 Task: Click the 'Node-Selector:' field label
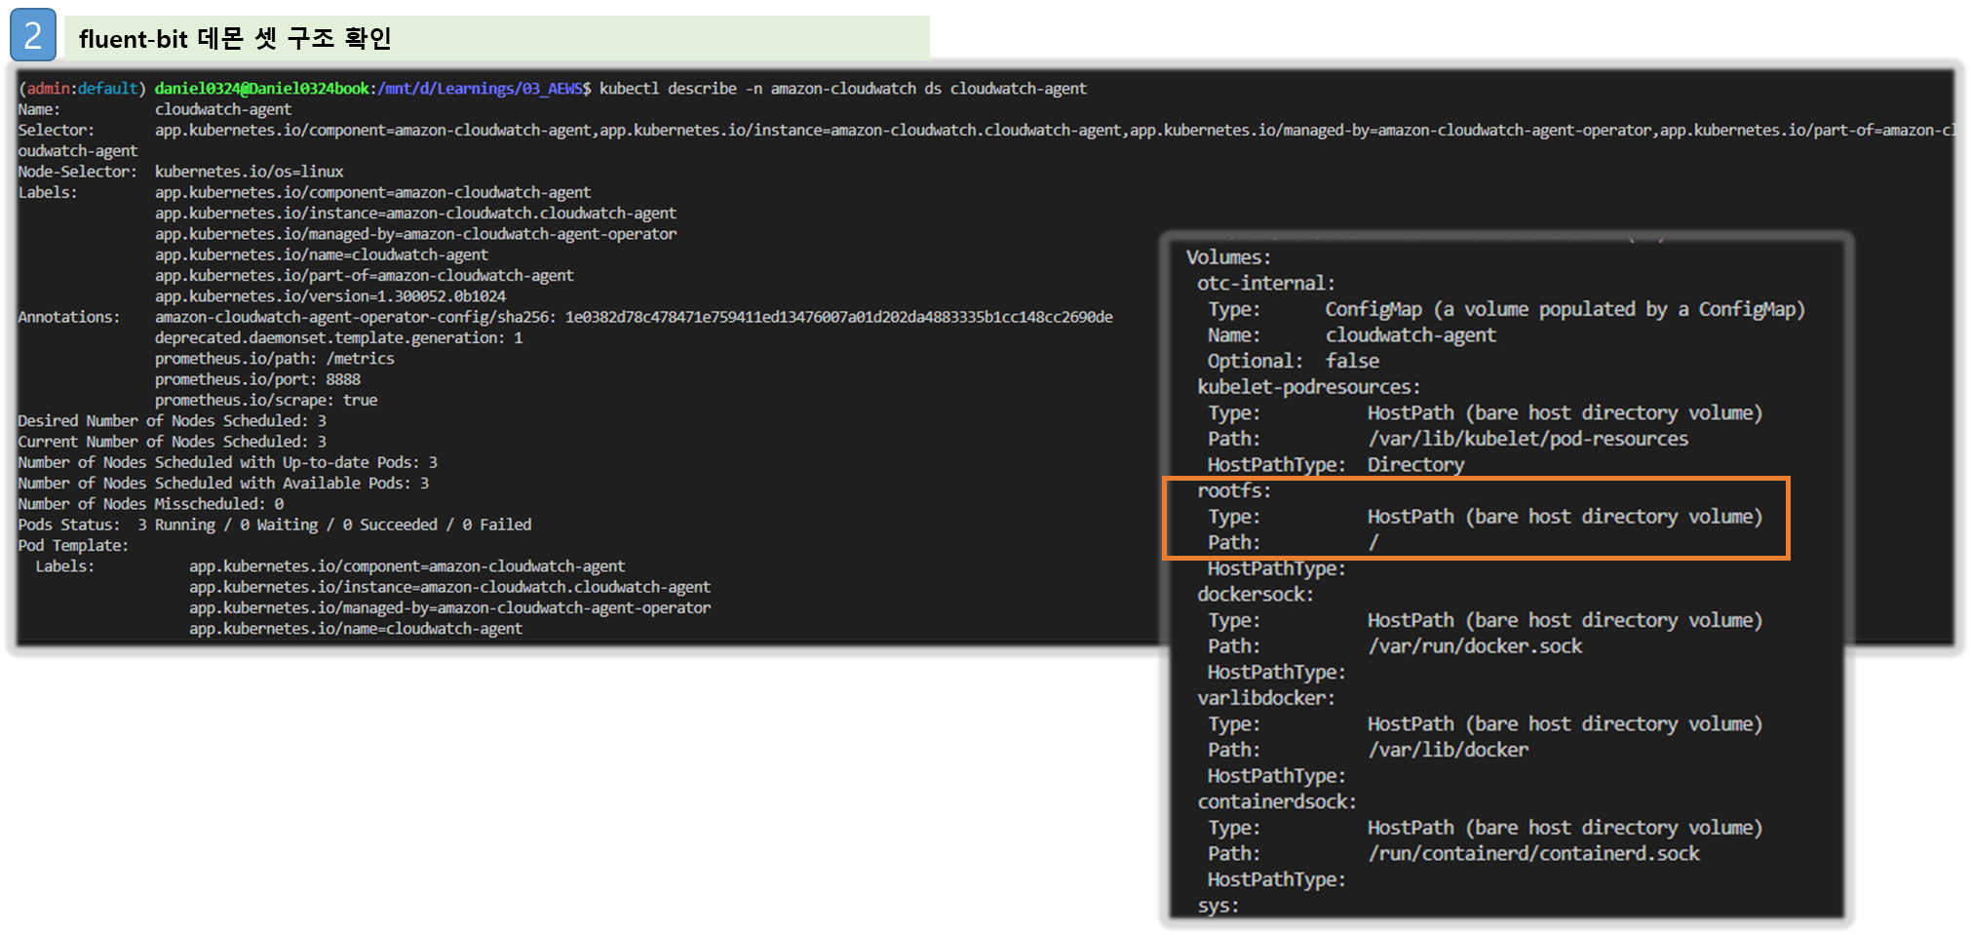click(x=77, y=172)
